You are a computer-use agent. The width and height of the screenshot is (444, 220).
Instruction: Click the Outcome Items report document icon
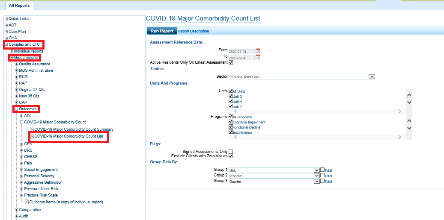[x=27, y=202]
